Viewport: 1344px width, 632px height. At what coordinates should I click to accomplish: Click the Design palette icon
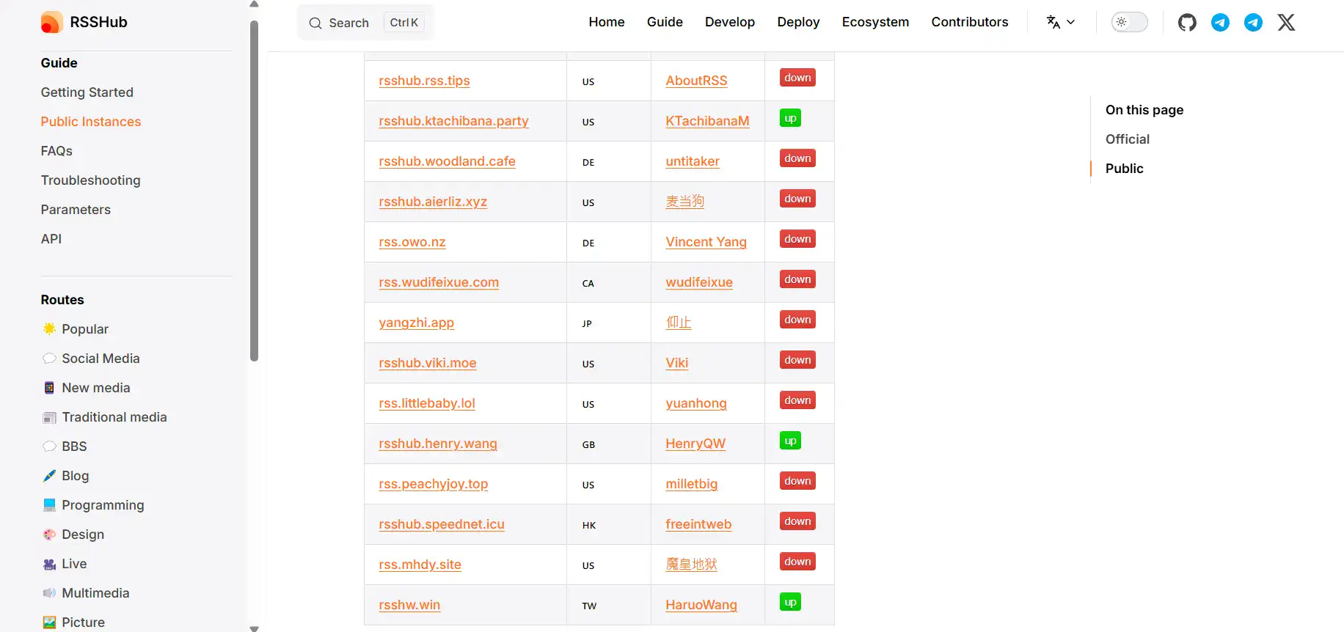tap(49, 534)
